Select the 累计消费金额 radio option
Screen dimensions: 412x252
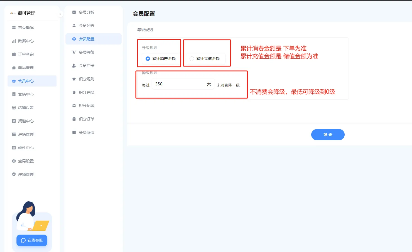pos(148,59)
